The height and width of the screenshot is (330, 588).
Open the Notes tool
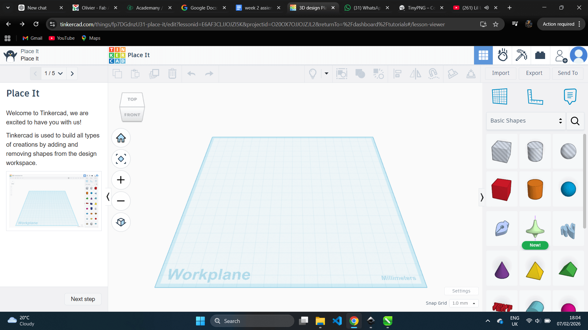(x=570, y=97)
